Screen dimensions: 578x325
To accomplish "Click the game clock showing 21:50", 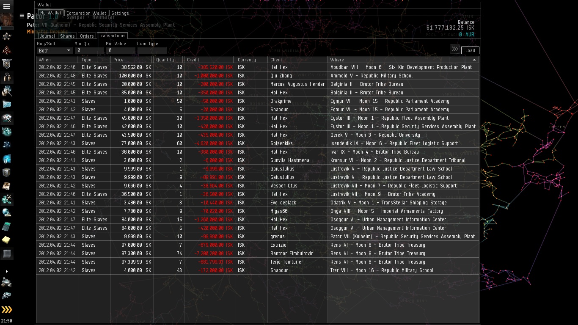I will [6, 321].
